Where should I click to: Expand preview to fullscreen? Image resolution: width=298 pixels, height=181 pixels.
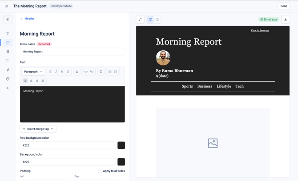pos(140,20)
